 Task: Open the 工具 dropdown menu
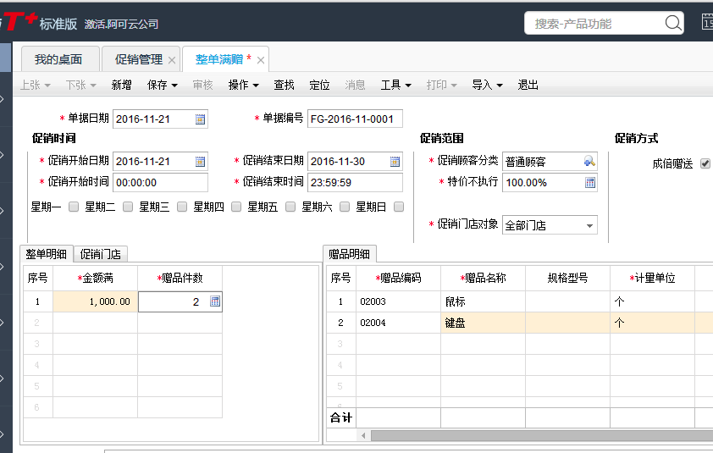(x=395, y=85)
